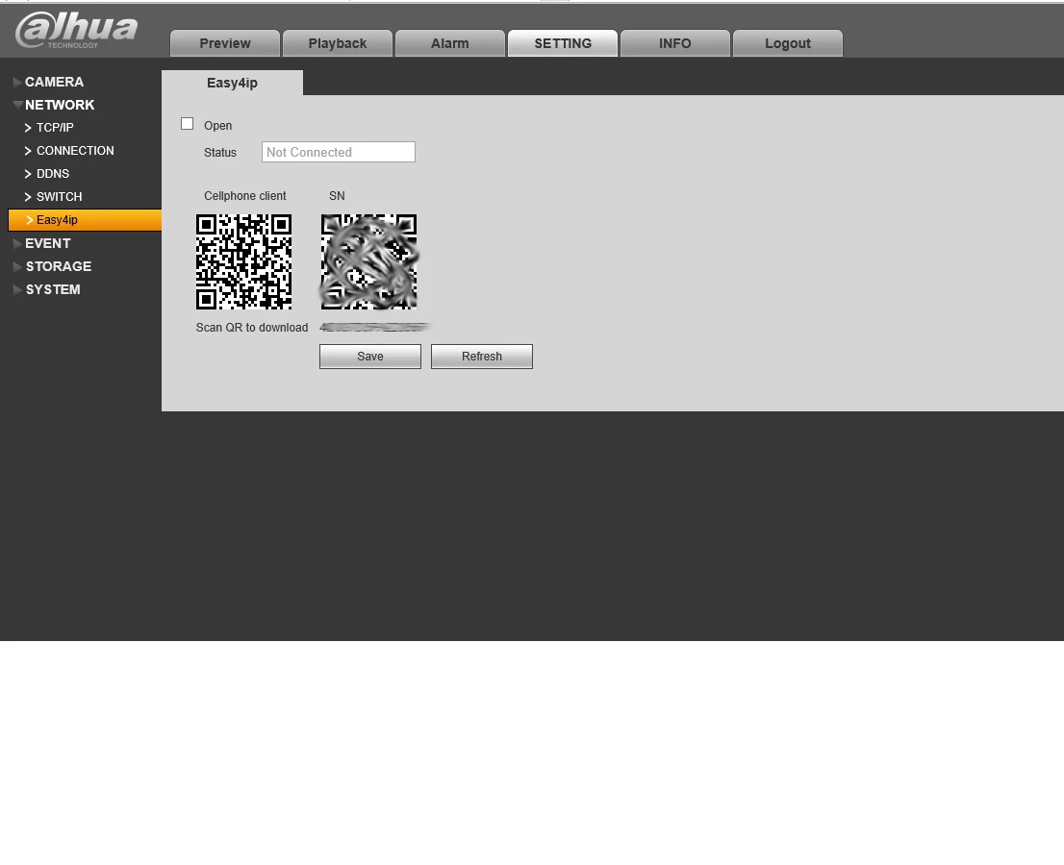Open SWITCH settings
Image resolution: width=1064 pixels, height=865 pixels.
coord(53,197)
